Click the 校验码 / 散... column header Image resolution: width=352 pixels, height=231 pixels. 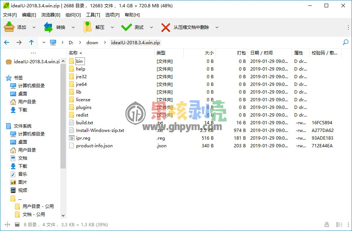[325, 53]
